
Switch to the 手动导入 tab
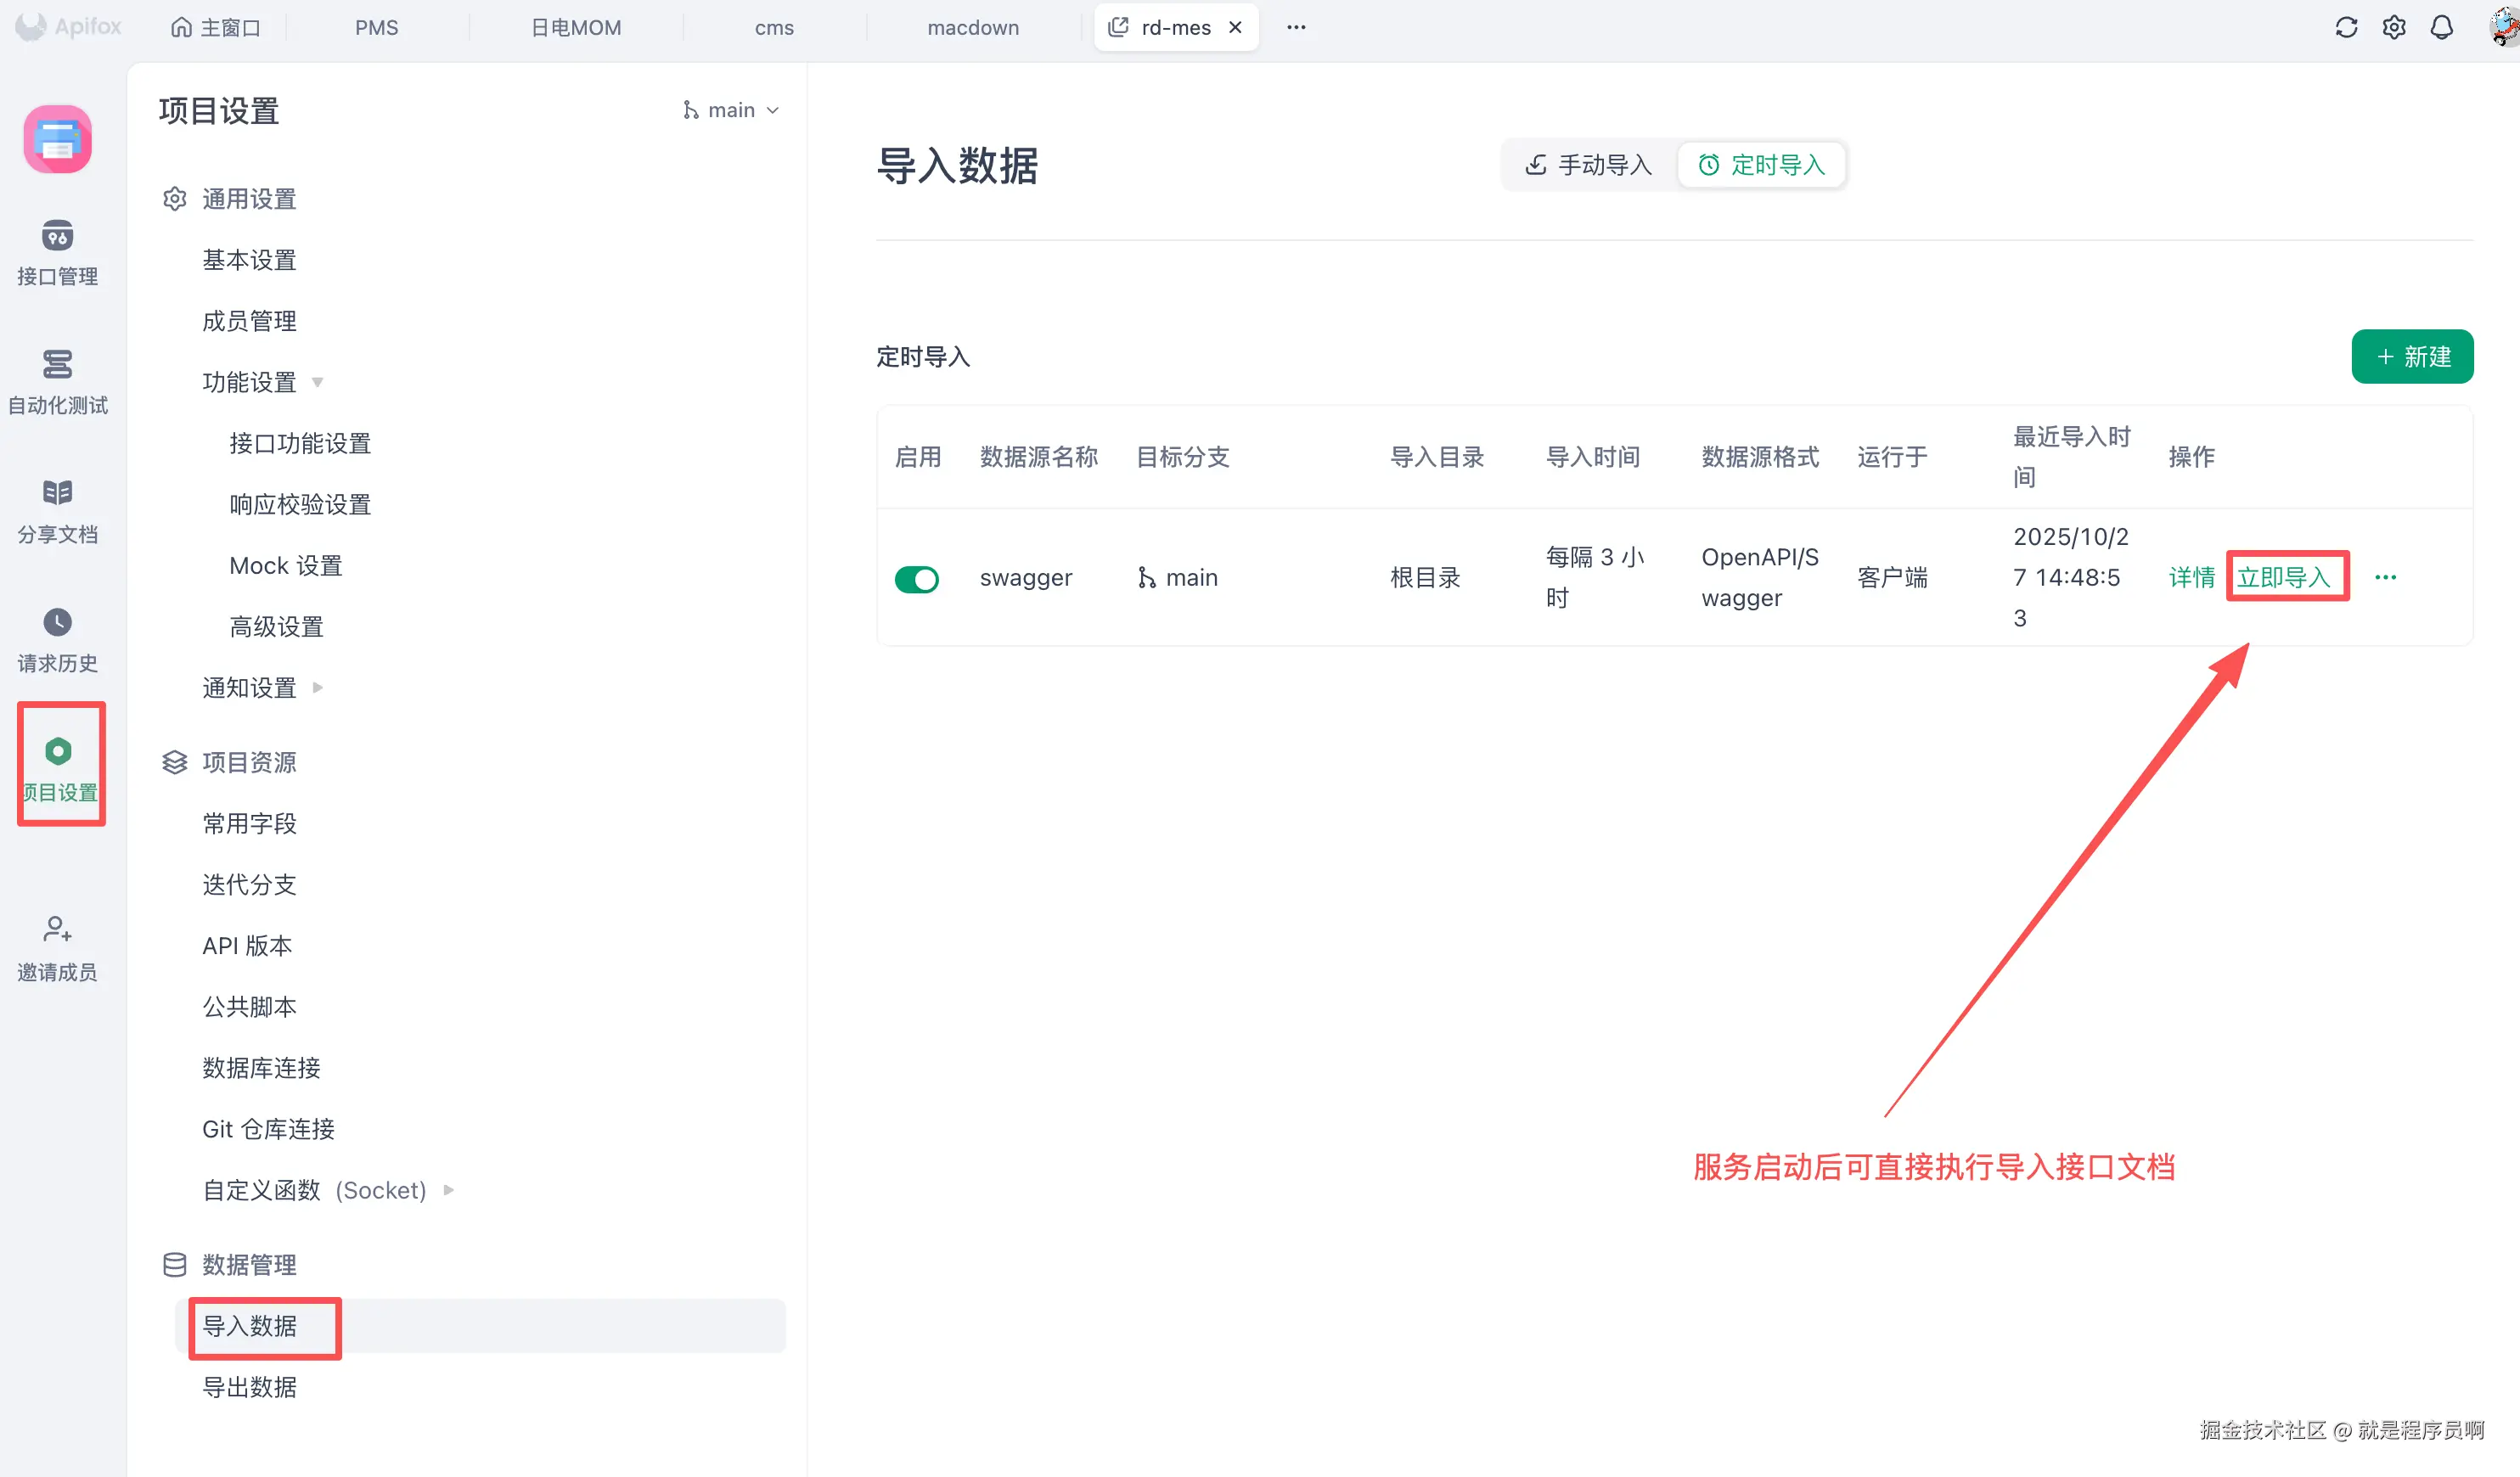point(1589,165)
